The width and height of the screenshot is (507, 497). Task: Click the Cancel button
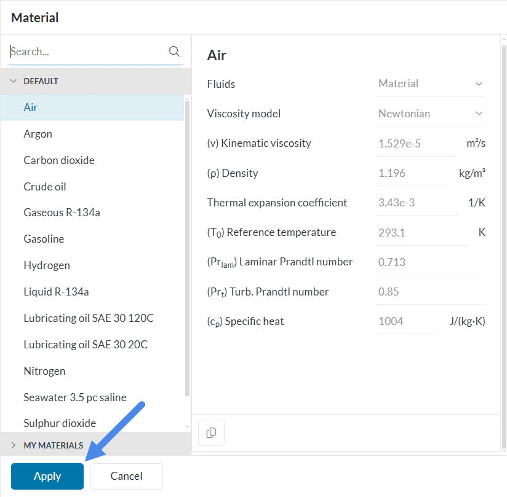126,476
